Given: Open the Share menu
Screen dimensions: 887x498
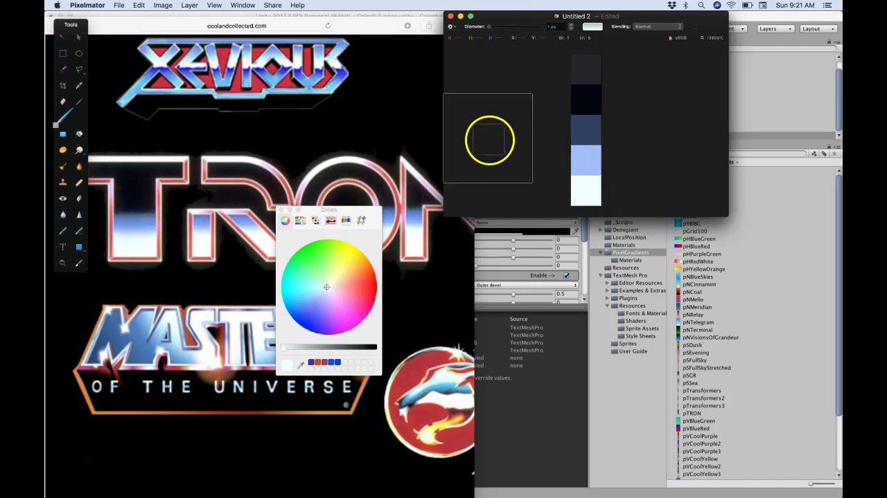Looking at the screenshot, I should click(x=273, y=5).
